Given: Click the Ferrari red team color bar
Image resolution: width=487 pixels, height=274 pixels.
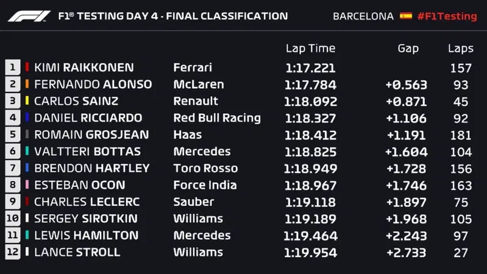Looking at the screenshot, I should pos(27,67).
